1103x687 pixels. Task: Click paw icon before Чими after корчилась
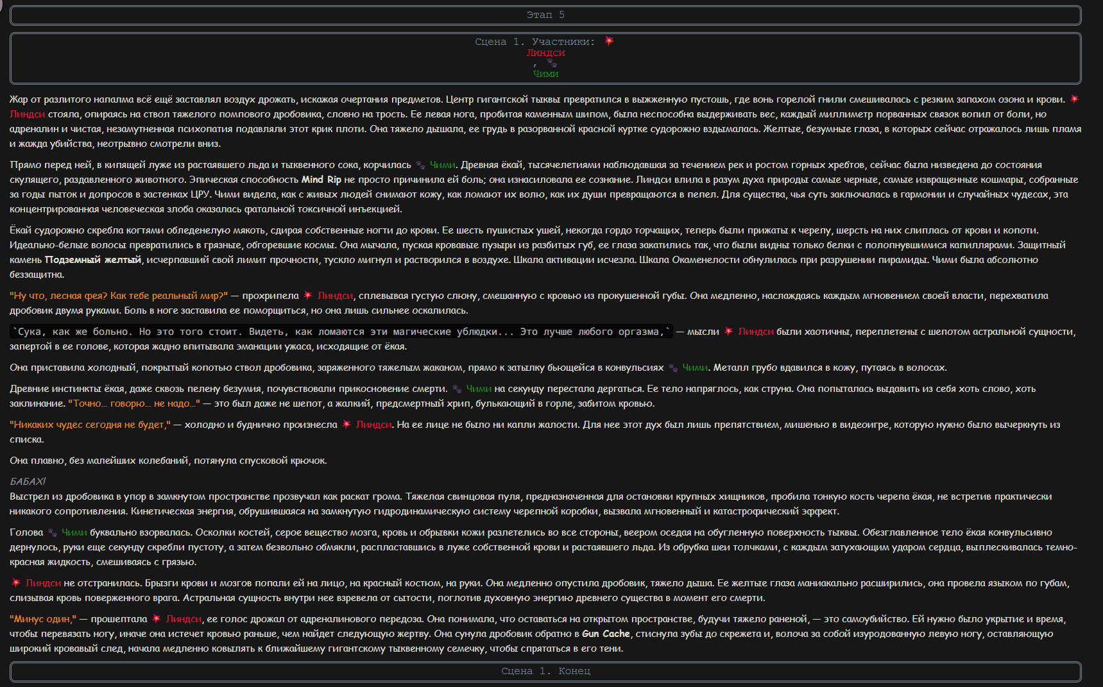coord(420,165)
